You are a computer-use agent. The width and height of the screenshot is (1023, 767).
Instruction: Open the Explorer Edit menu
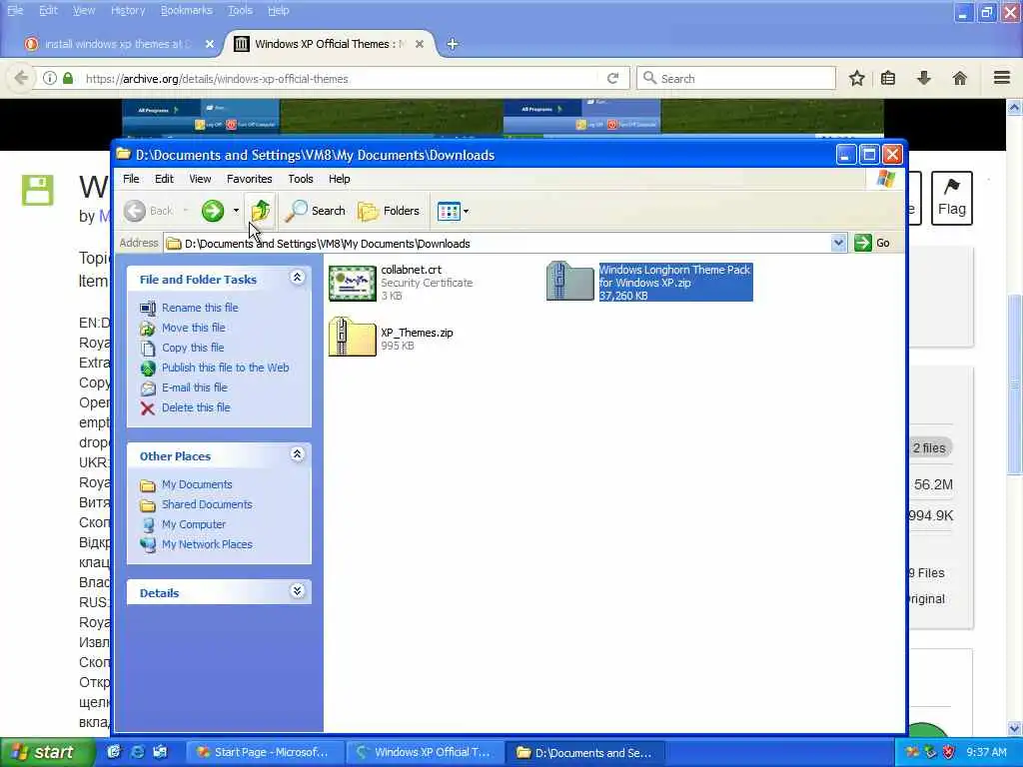coord(164,179)
